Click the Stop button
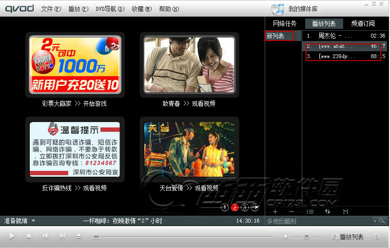 [29, 236]
